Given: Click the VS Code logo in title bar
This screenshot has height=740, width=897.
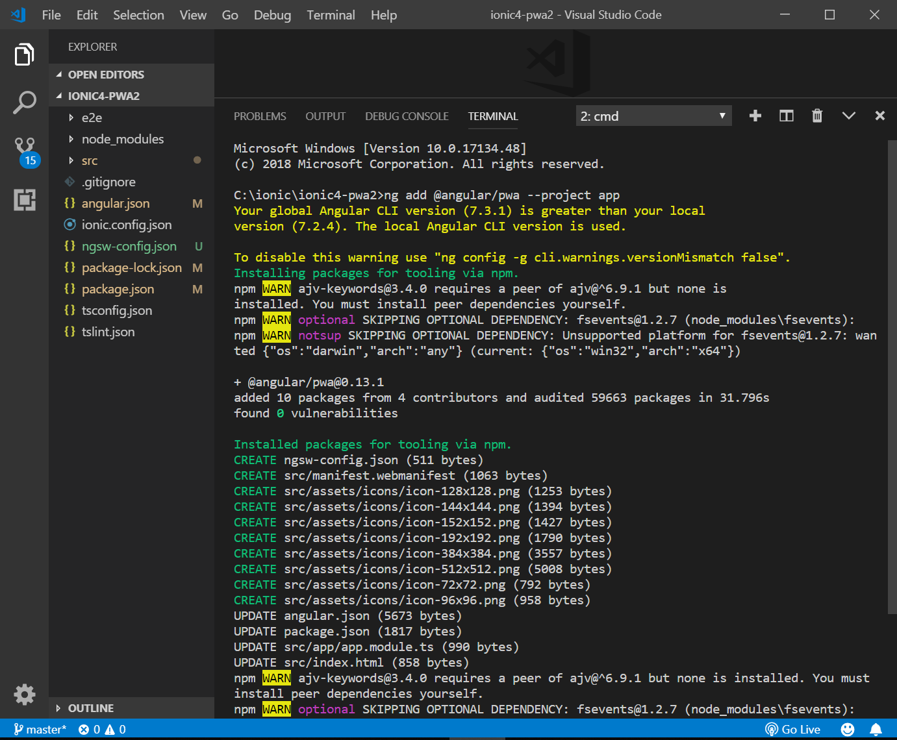Looking at the screenshot, I should (18, 14).
